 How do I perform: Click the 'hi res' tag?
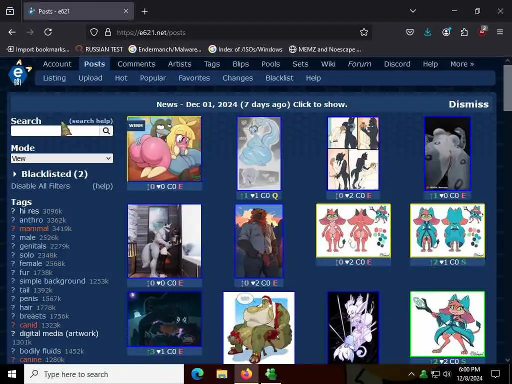[x=29, y=211]
